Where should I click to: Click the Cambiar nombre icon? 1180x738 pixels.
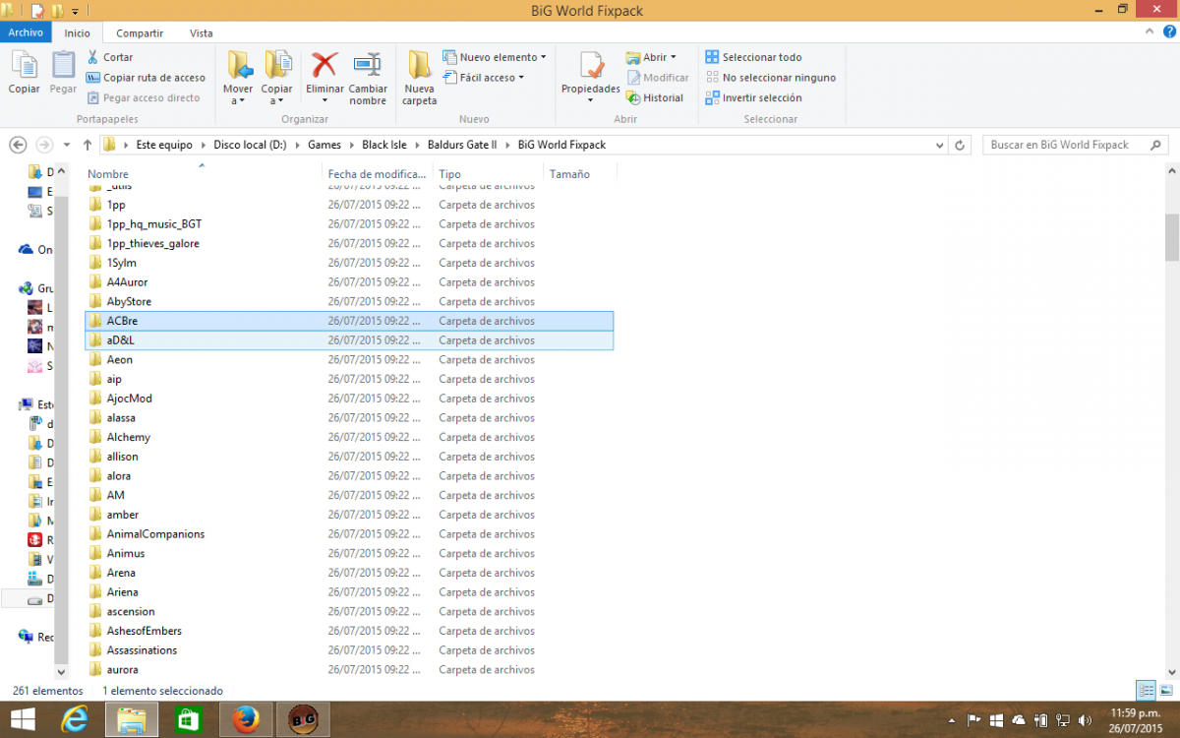click(368, 66)
